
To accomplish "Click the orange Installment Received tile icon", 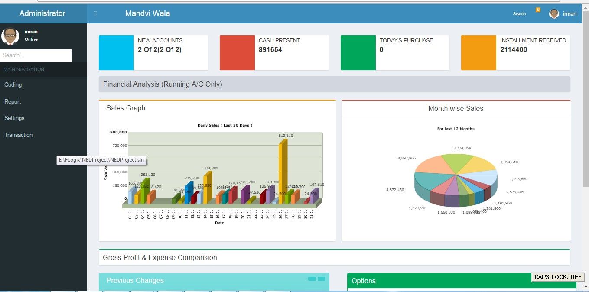I will pyautogui.click(x=478, y=53).
